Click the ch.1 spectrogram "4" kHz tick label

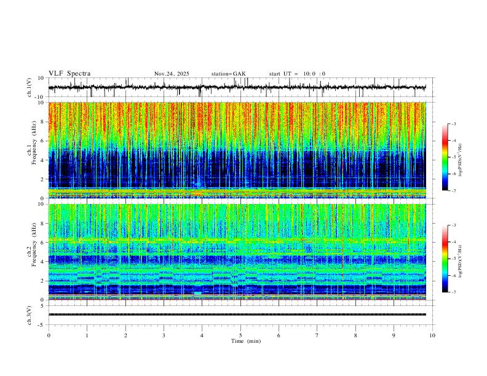click(42, 160)
